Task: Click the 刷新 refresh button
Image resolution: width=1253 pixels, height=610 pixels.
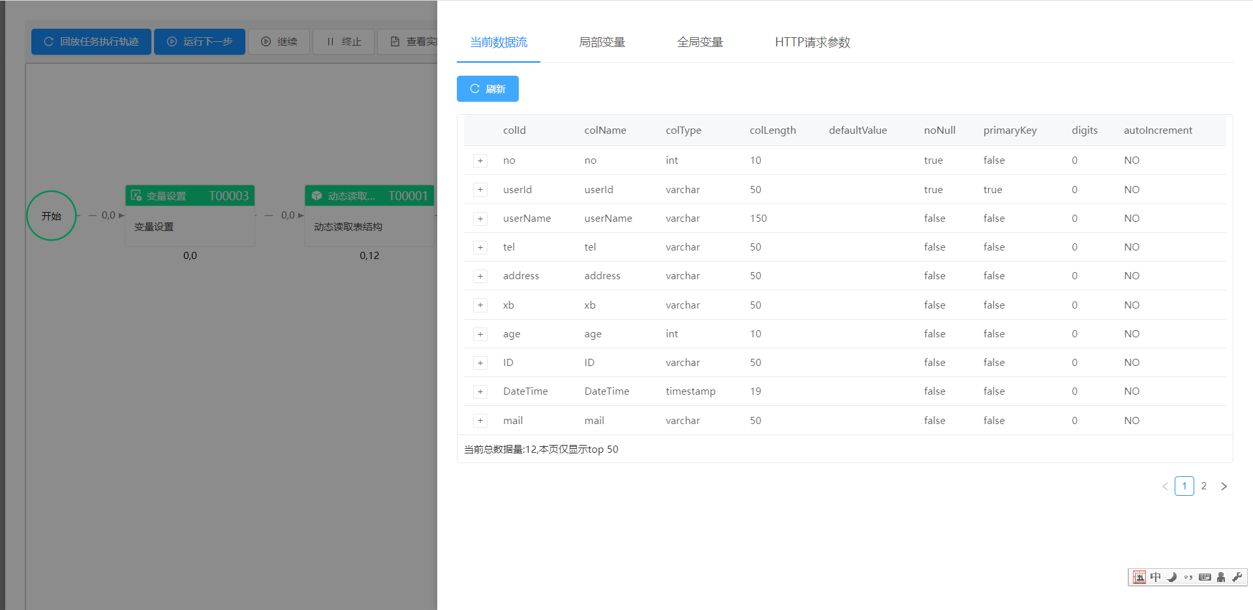Action: point(487,89)
